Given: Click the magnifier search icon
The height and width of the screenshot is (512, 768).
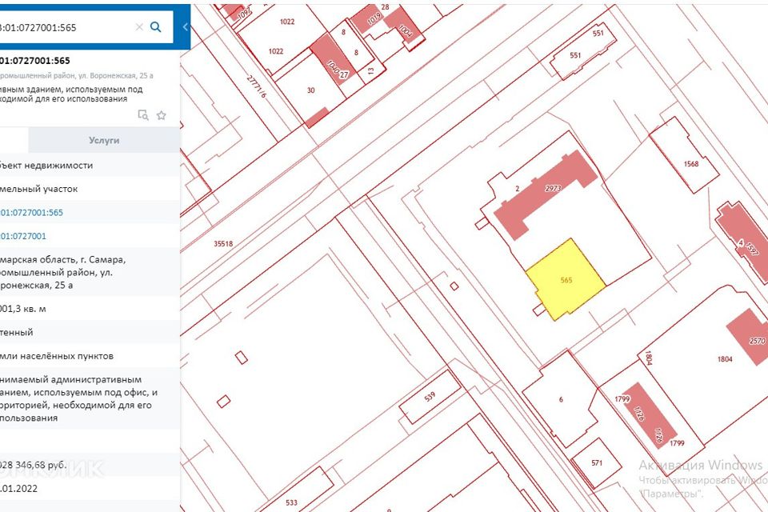Looking at the screenshot, I should [156, 26].
